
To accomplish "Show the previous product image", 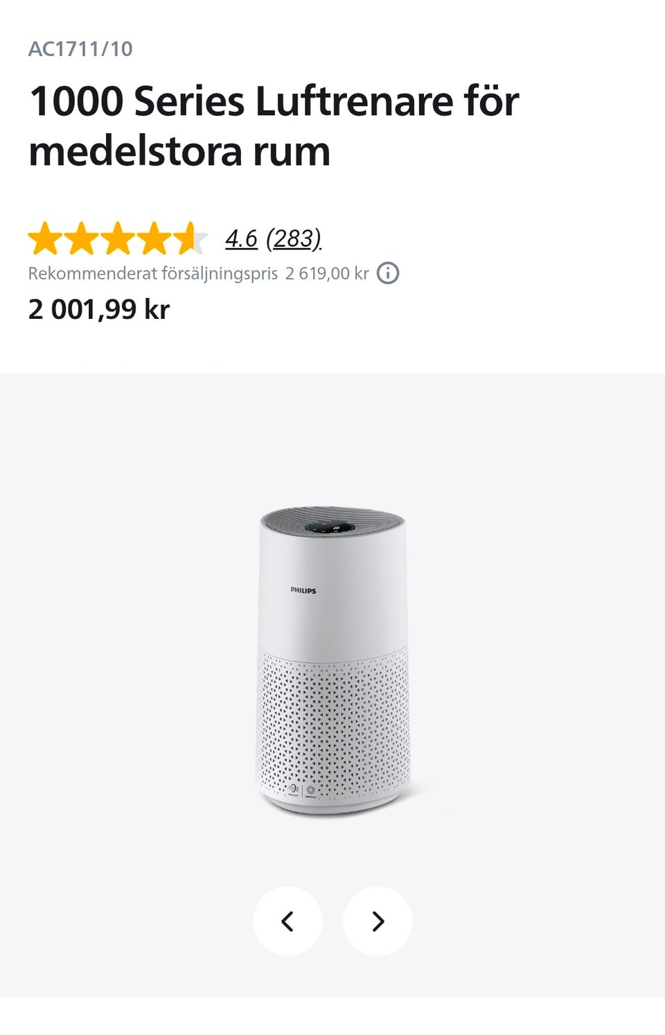I will pos(287,921).
